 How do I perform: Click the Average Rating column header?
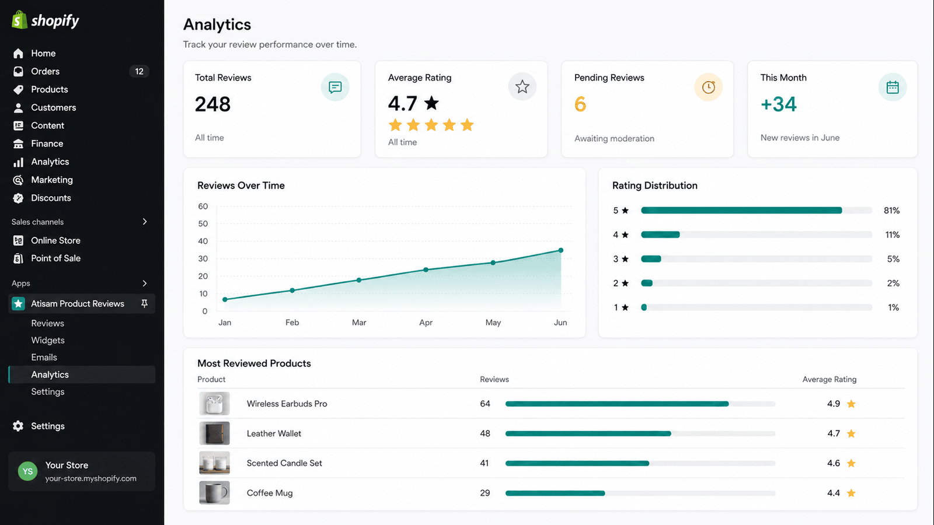[830, 379]
